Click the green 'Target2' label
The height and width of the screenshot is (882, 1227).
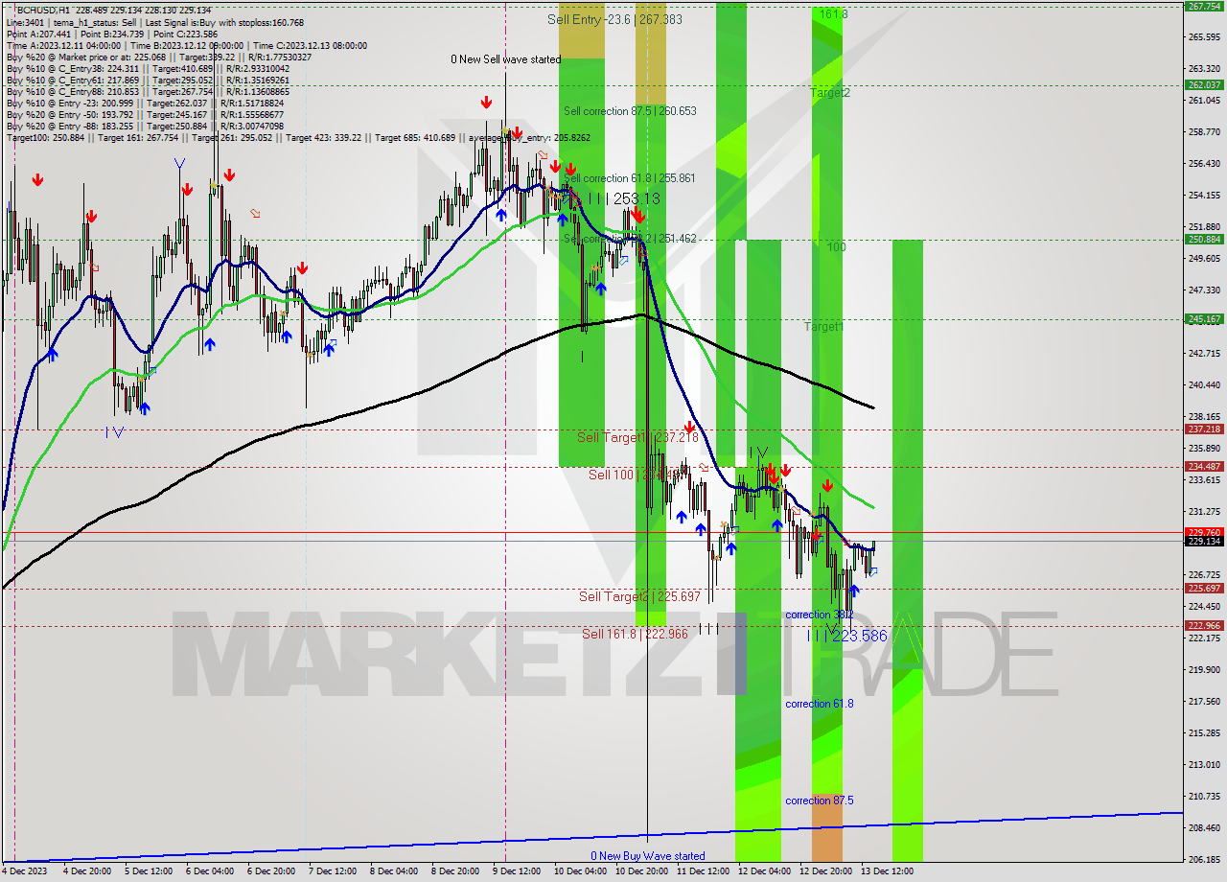pyautogui.click(x=829, y=93)
